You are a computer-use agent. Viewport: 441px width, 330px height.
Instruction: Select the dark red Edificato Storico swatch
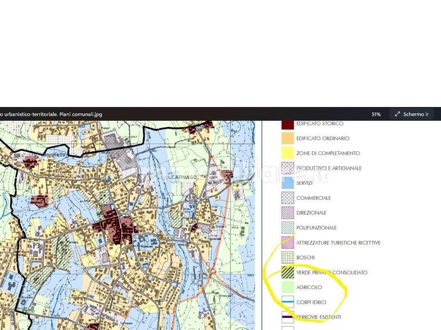click(x=287, y=124)
